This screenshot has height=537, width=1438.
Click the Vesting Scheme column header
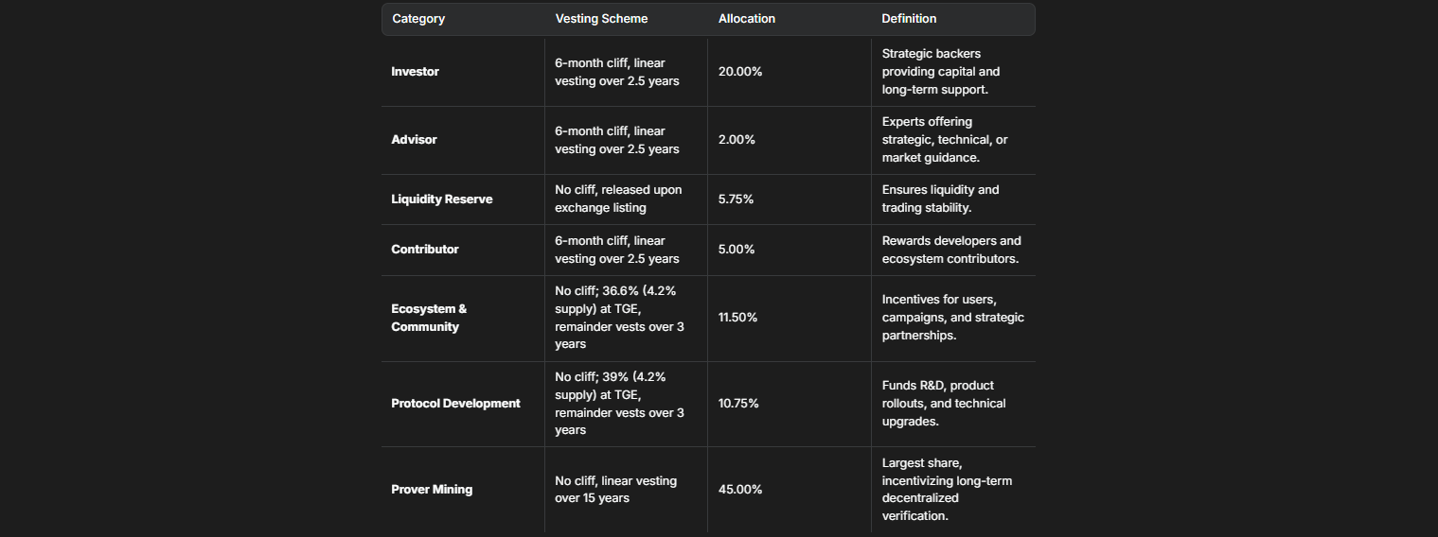601,19
